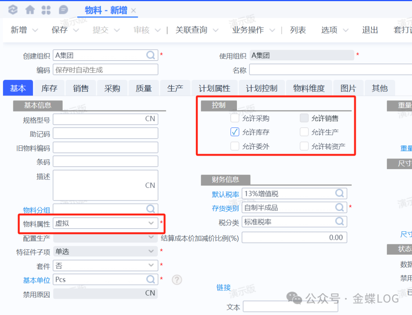Enable the 允许采购 checkbox
412x315 pixels.
pyautogui.click(x=235, y=118)
